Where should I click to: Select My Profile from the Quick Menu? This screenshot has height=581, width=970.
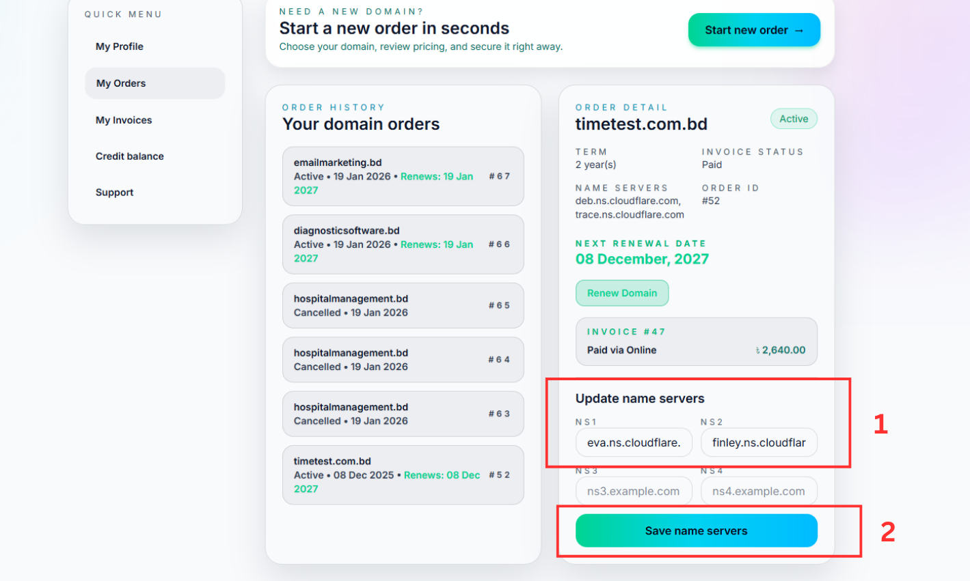click(x=119, y=46)
